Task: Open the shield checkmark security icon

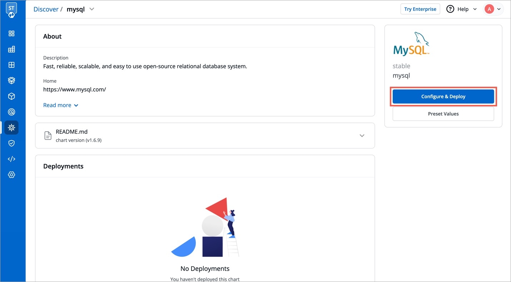Action: (11, 143)
